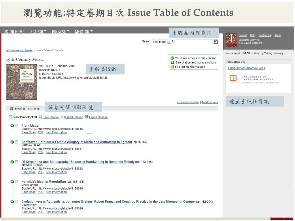Image resolution: width=295 pixels, height=221 pixels.
Task: Click the Export Citation link
Action: click(x=98, y=117)
